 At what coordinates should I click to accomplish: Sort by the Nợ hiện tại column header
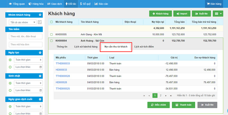(x=158, y=22)
